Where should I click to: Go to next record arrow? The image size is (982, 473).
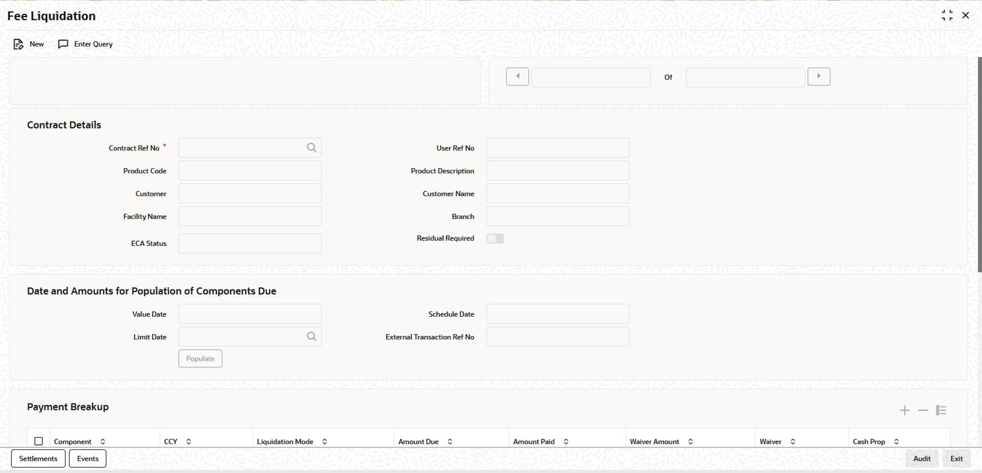click(819, 77)
